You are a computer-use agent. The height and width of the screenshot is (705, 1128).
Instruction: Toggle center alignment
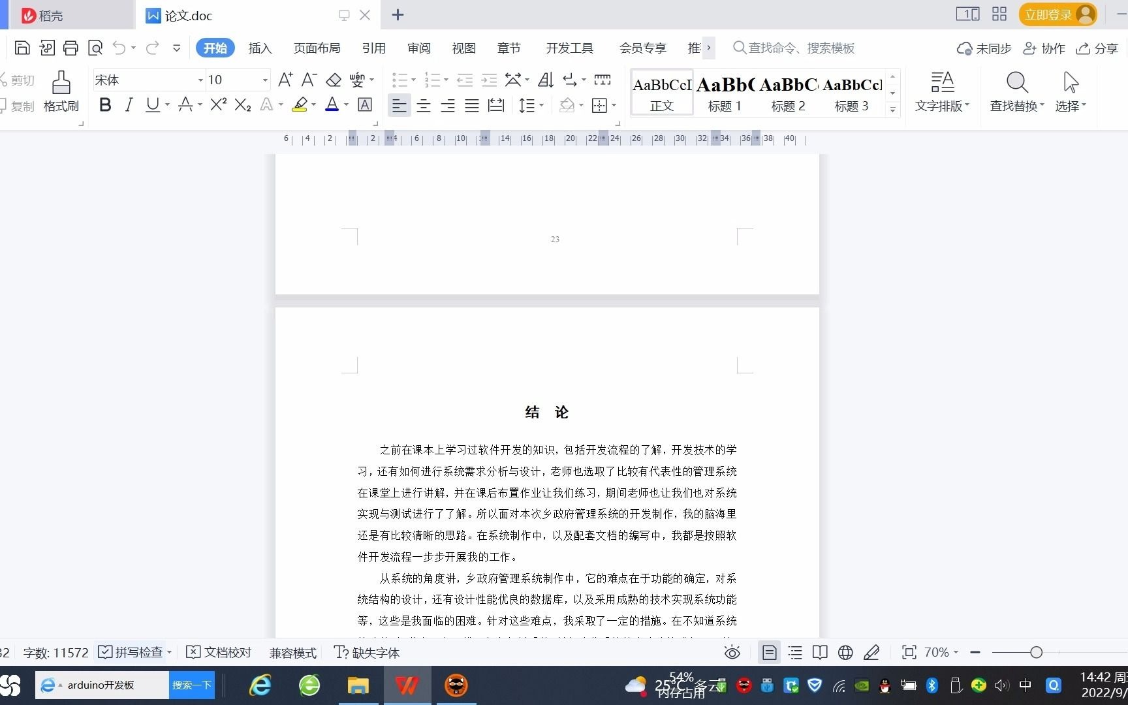click(424, 105)
